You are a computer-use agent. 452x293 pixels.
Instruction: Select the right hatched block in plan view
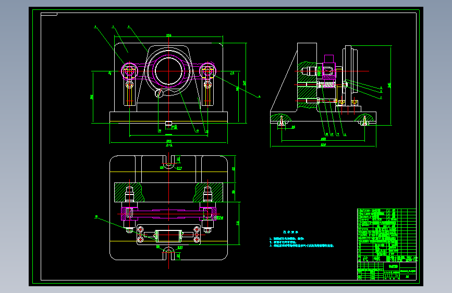point(208,192)
